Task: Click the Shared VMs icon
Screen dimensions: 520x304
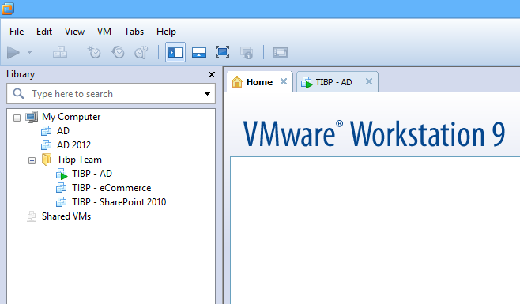Action: (32, 216)
